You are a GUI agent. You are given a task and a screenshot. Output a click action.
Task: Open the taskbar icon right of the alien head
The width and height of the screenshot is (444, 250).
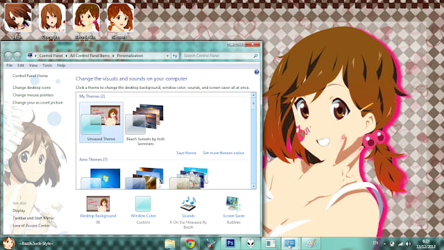[x=270, y=244]
